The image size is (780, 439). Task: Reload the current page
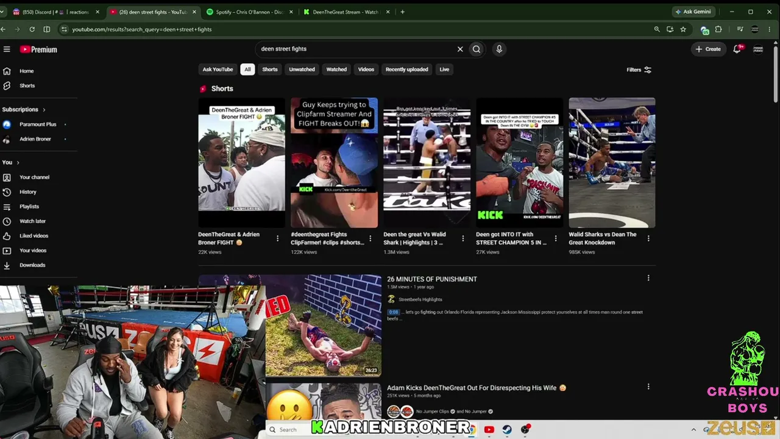point(32,29)
